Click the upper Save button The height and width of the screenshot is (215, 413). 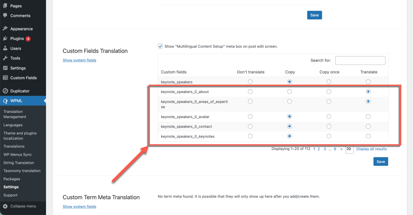pos(315,15)
